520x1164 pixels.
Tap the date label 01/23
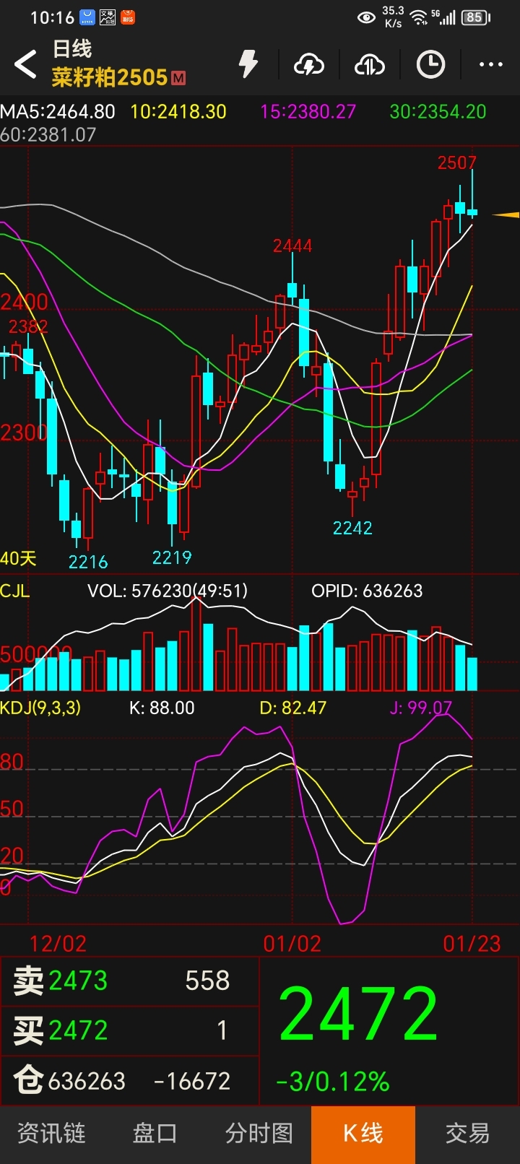pyautogui.click(x=472, y=944)
